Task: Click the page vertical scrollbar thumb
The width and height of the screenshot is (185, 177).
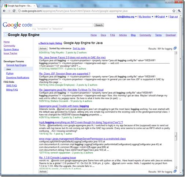Action: pyautogui.click(x=181, y=59)
